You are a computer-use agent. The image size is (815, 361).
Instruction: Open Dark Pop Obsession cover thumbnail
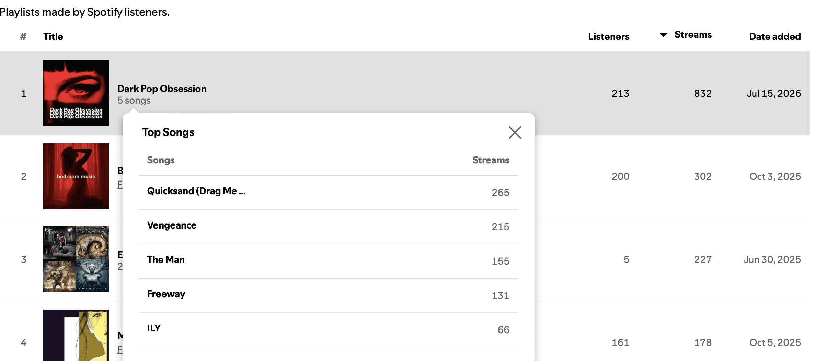point(76,93)
